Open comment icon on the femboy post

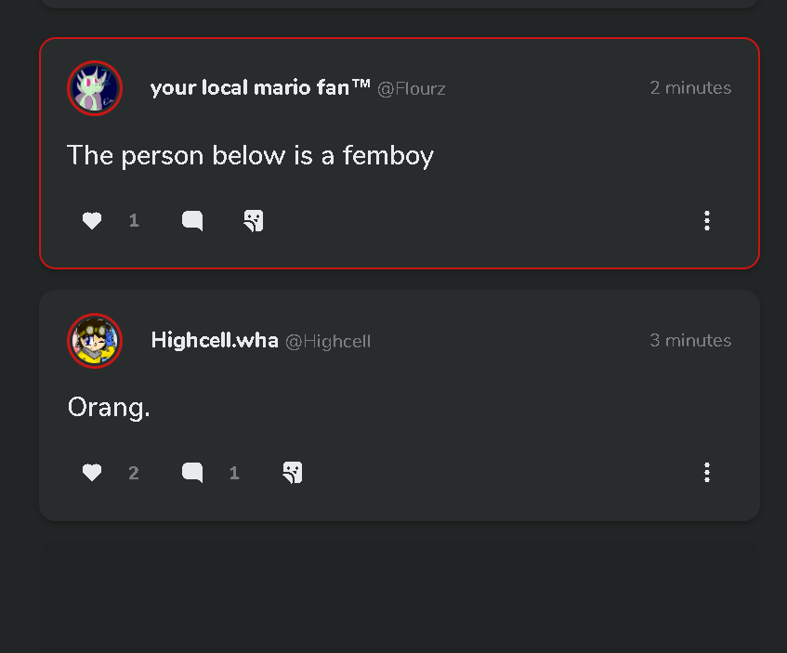click(x=192, y=221)
